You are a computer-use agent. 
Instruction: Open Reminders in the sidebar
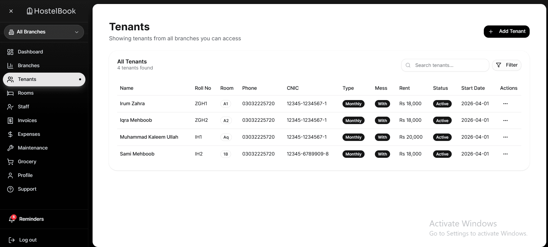click(32, 219)
